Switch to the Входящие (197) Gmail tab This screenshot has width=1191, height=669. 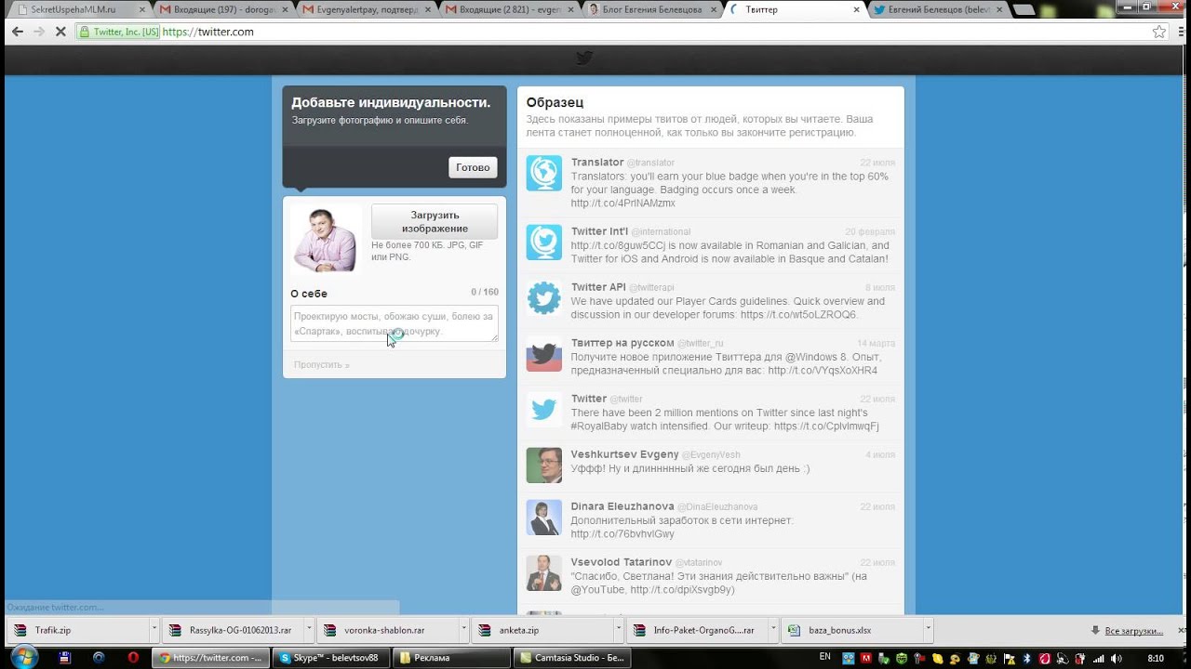[223, 9]
